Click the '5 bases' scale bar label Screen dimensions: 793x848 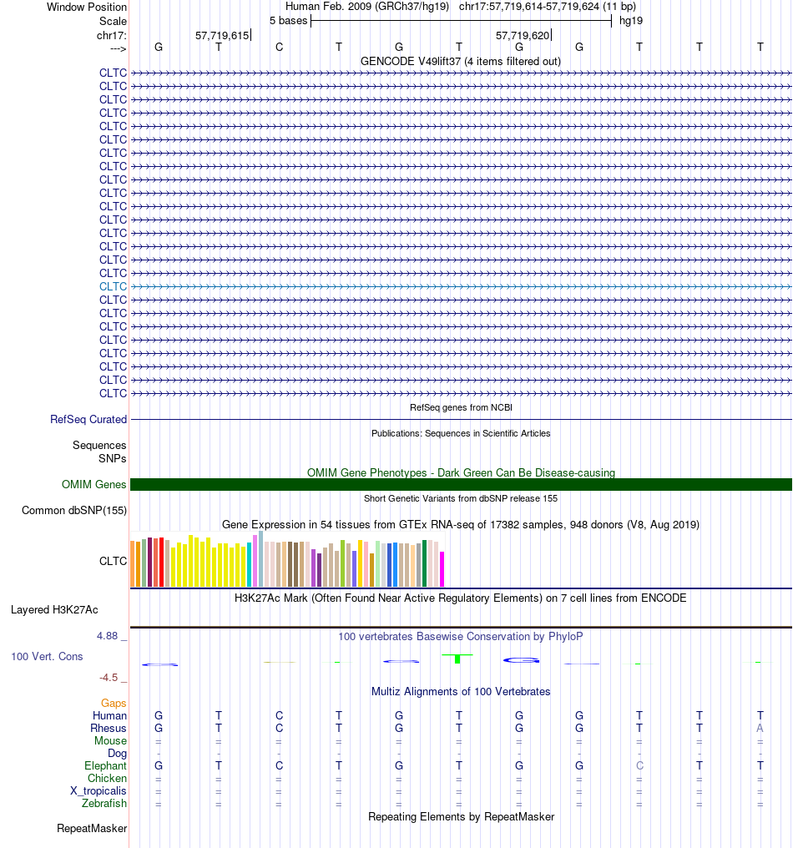pos(288,21)
